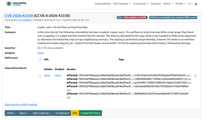This screenshot has height=120, width=205.
Task: Click the Summary description paragraph
Action: pos(117,38)
